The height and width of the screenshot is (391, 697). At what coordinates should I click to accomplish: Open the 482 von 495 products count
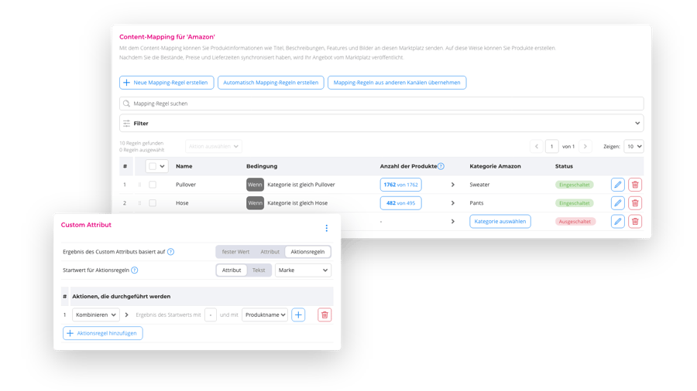(x=401, y=203)
